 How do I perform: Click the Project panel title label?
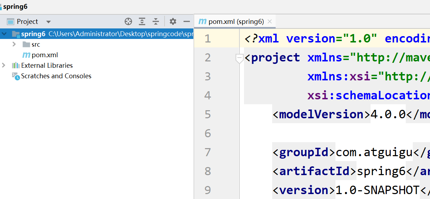pos(27,21)
